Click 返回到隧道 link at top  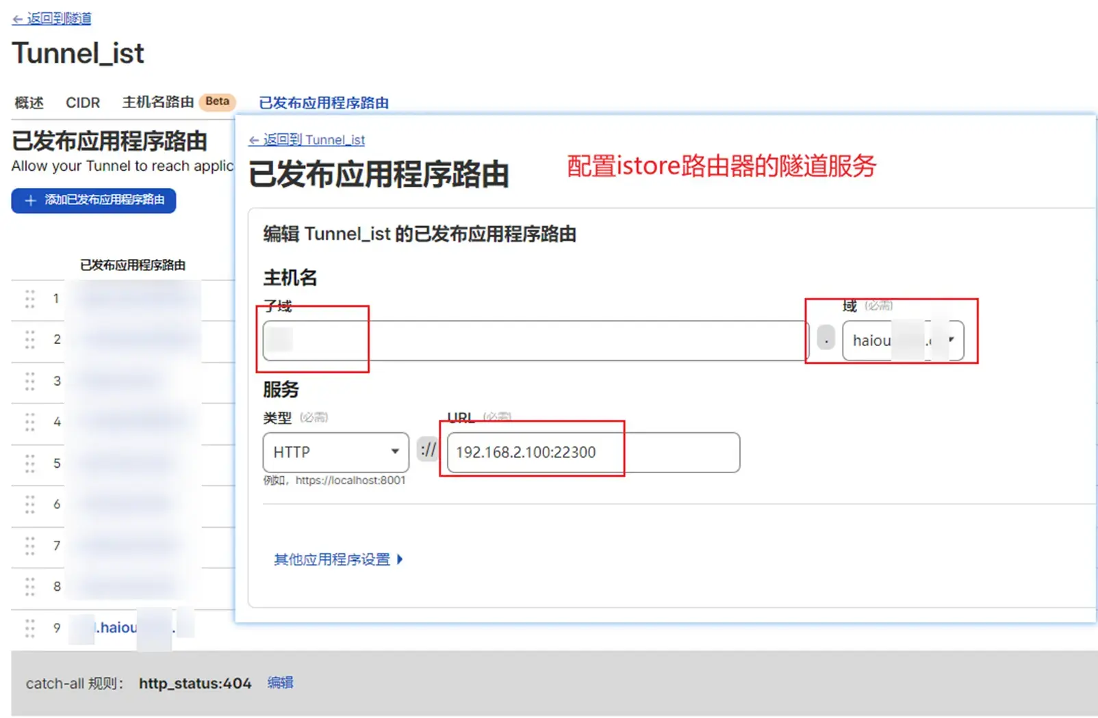coord(52,18)
